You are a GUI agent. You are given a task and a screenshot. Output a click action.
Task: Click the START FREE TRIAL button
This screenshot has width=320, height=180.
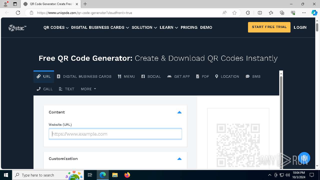pyautogui.click(x=269, y=27)
